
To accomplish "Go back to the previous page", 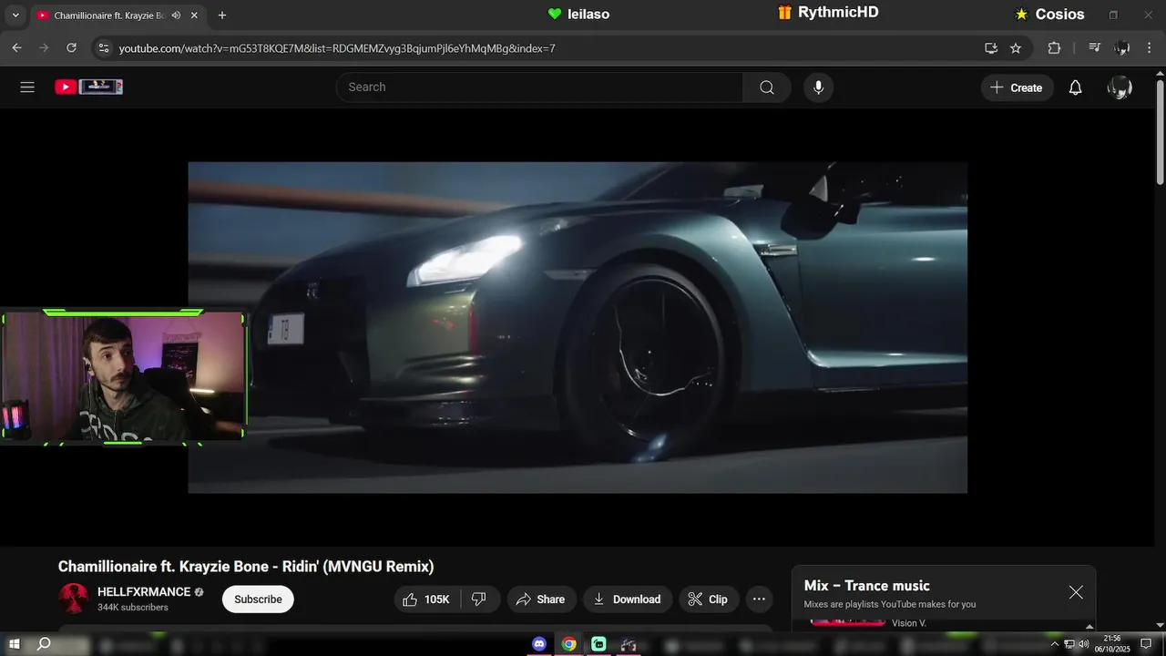I will pyautogui.click(x=16, y=47).
